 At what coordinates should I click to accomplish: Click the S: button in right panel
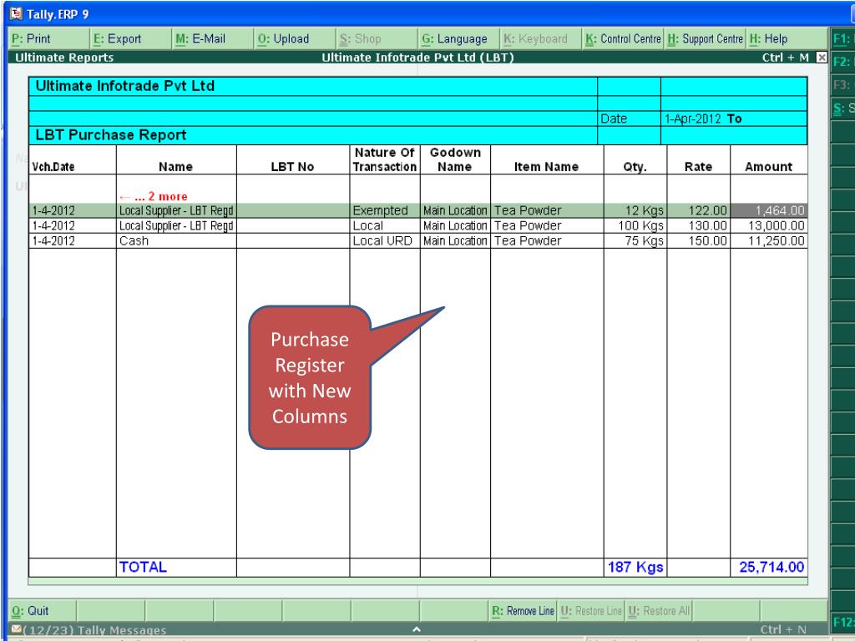(x=843, y=109)
